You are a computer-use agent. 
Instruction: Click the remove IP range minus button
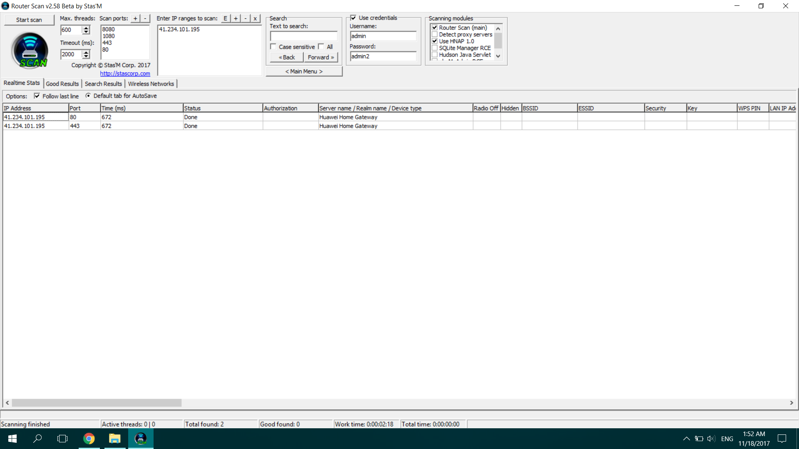tap(245, 18)
